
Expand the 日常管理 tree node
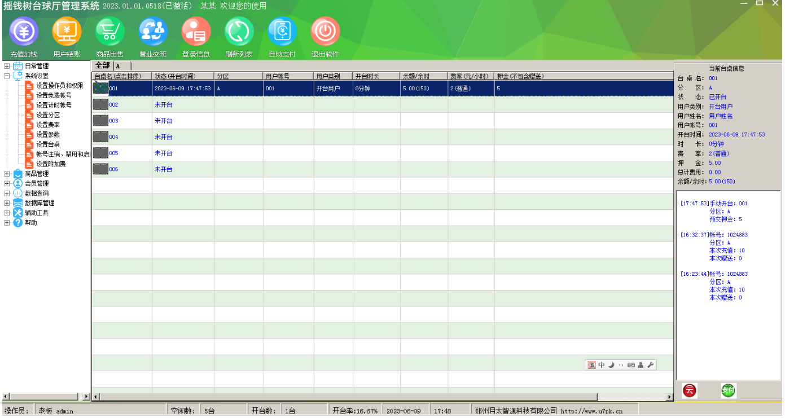pos(7,66)
